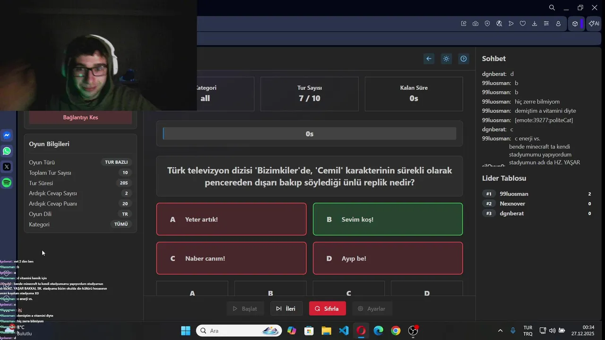The image size is (605, 340).
Task: Open the easy setup sliders icon
Action: [546, 24]
